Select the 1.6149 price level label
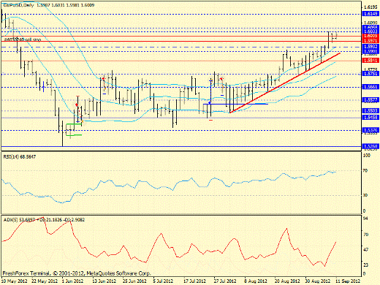 (x=370, y=14)
